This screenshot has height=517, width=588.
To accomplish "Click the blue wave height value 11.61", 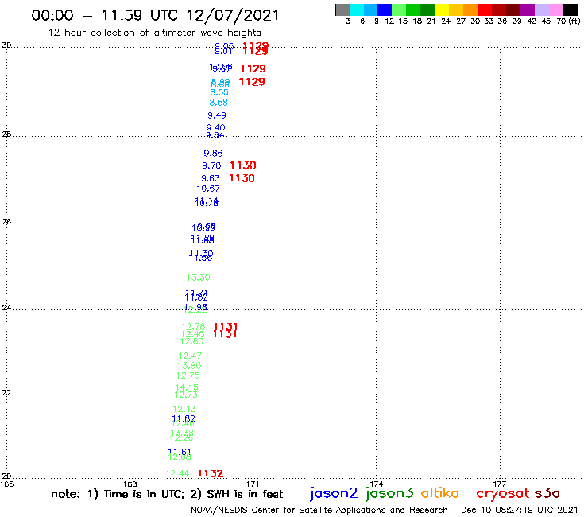I will tap(180, 451).
